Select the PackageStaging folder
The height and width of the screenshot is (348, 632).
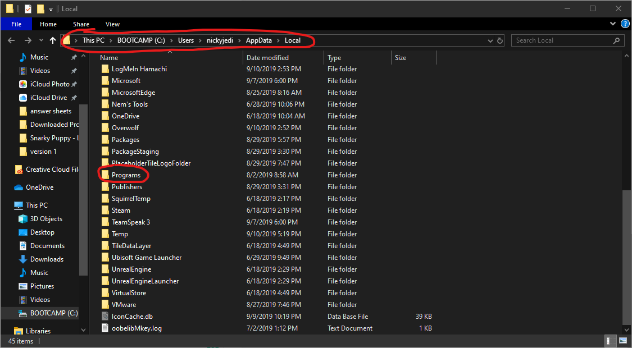(x=135, y=152)
